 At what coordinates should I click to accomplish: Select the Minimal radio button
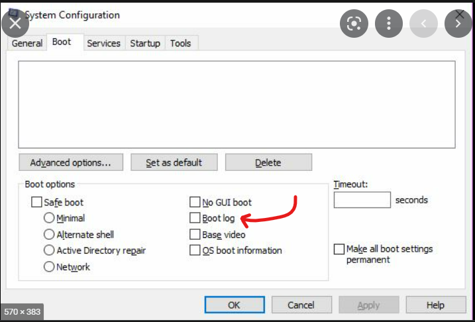[x=49, y=218]
